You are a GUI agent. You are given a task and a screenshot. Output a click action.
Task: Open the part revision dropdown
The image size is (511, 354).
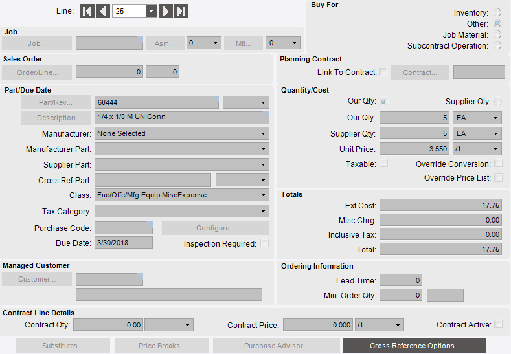click(x=263, y=102)
